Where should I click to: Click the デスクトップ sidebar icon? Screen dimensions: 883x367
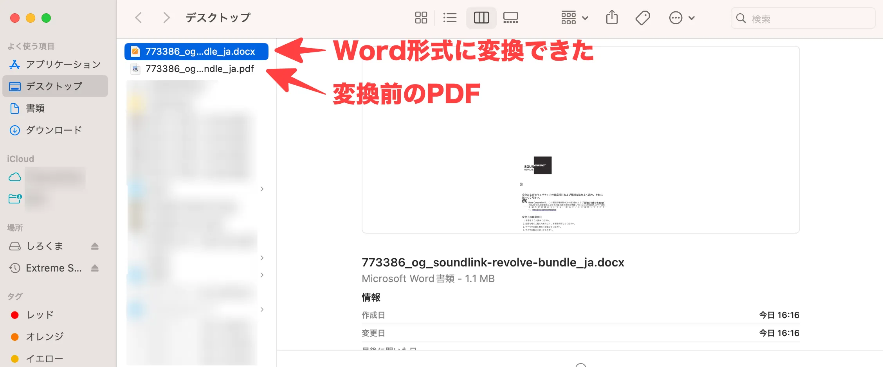[x=15, y=86]
